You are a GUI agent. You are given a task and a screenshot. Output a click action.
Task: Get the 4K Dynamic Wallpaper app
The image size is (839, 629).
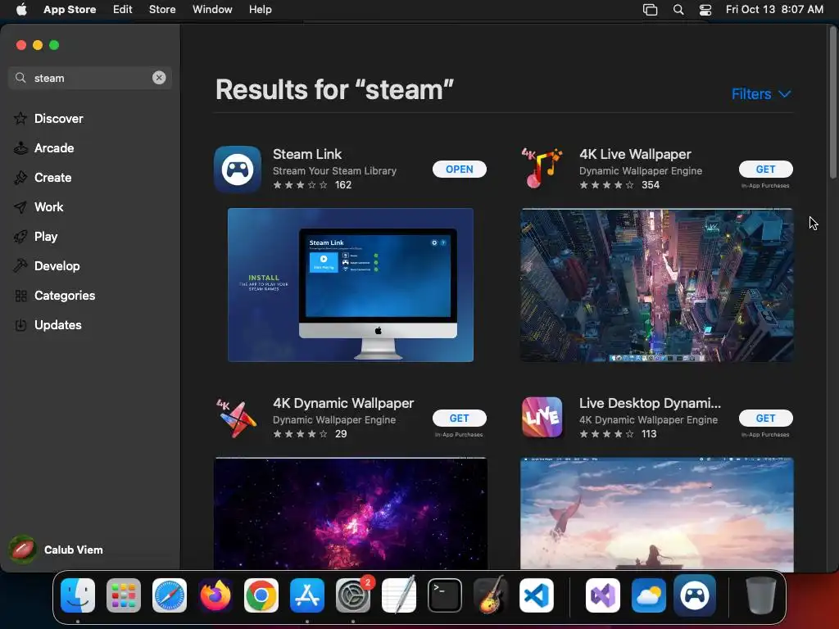(x=459, y=418)
